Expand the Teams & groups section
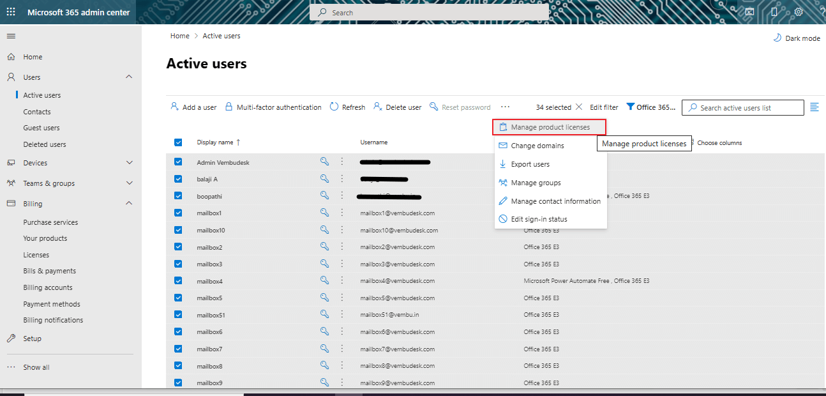 130,183
